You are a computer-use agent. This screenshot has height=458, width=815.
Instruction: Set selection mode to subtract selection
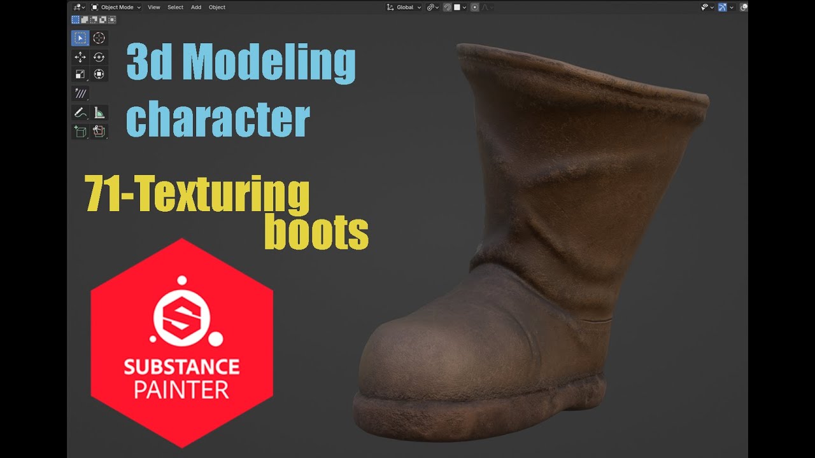pos(94,20)
